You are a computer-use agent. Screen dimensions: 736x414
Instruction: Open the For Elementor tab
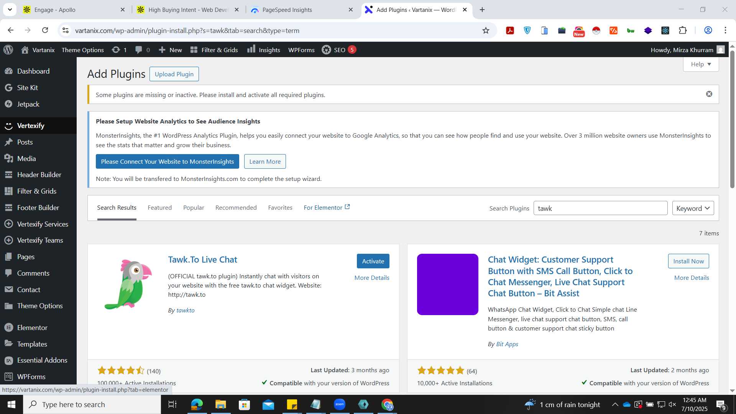pyautogui.click(x=327, y=207)
